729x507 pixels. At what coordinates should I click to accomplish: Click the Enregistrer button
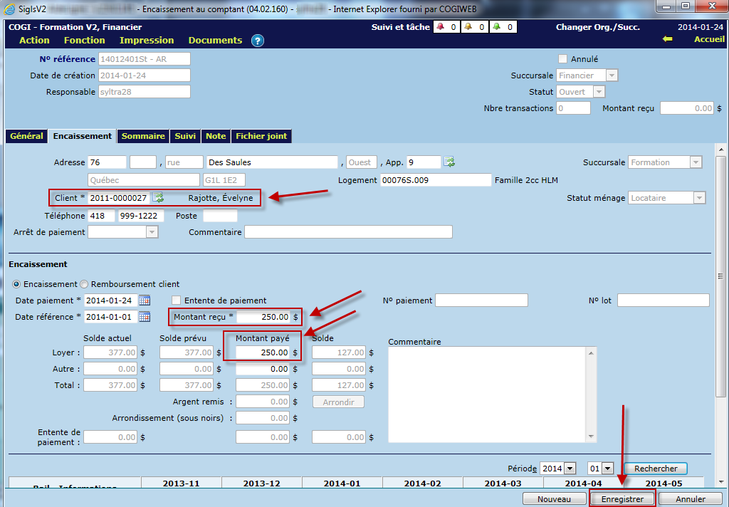(x=622, y=499)
